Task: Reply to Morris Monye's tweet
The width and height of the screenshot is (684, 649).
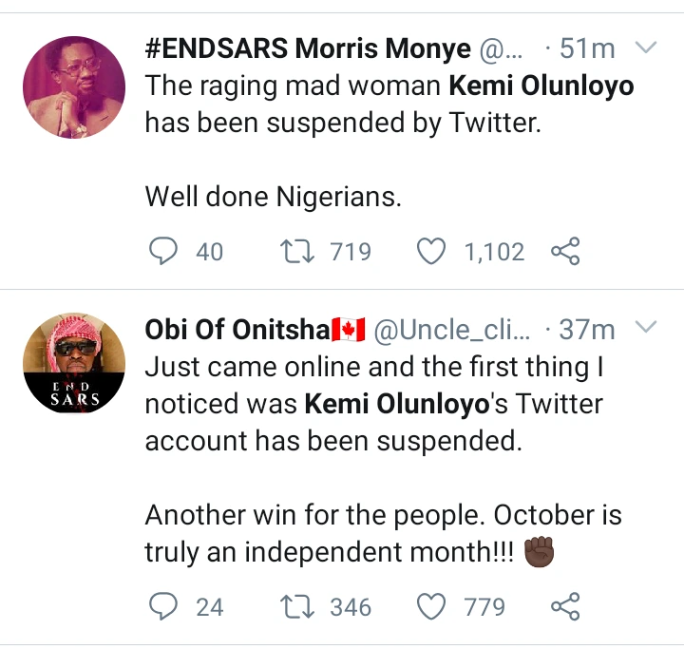Action: [x=164, y=251]
